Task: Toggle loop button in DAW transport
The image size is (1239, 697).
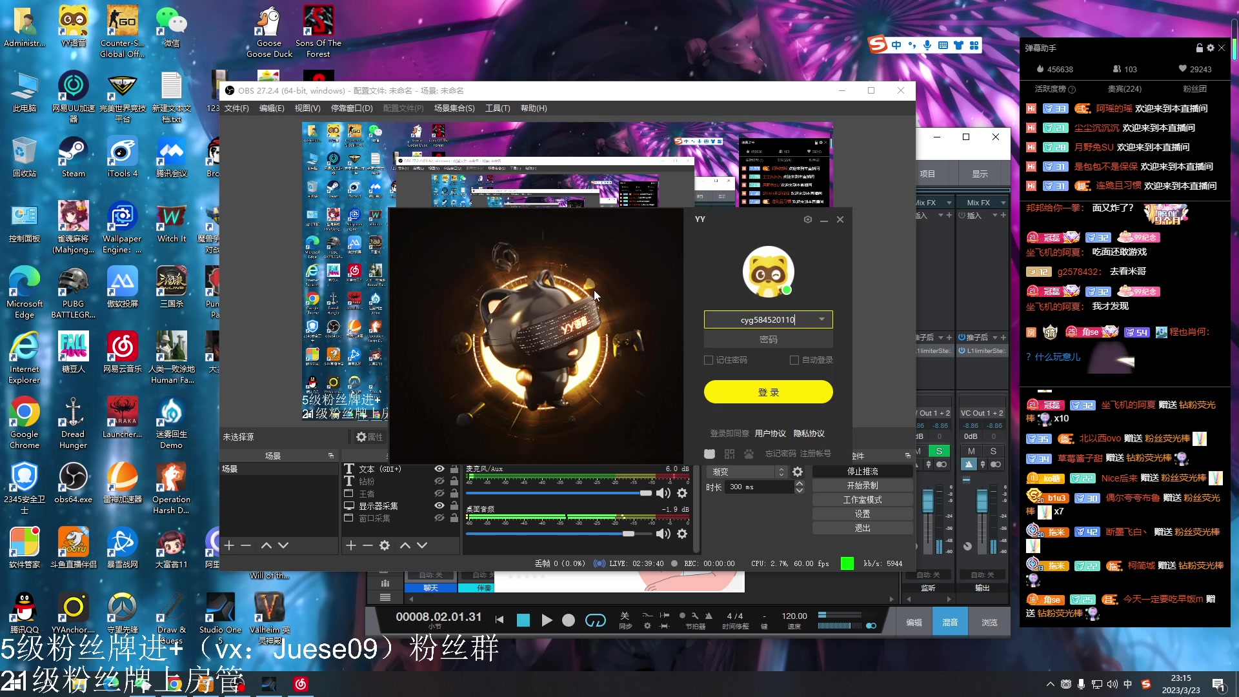Action: 595,620
